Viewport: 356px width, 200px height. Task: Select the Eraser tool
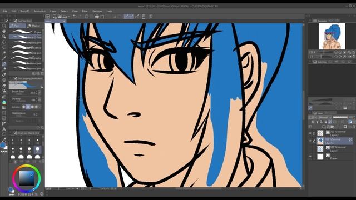click(x=4, y=86)
